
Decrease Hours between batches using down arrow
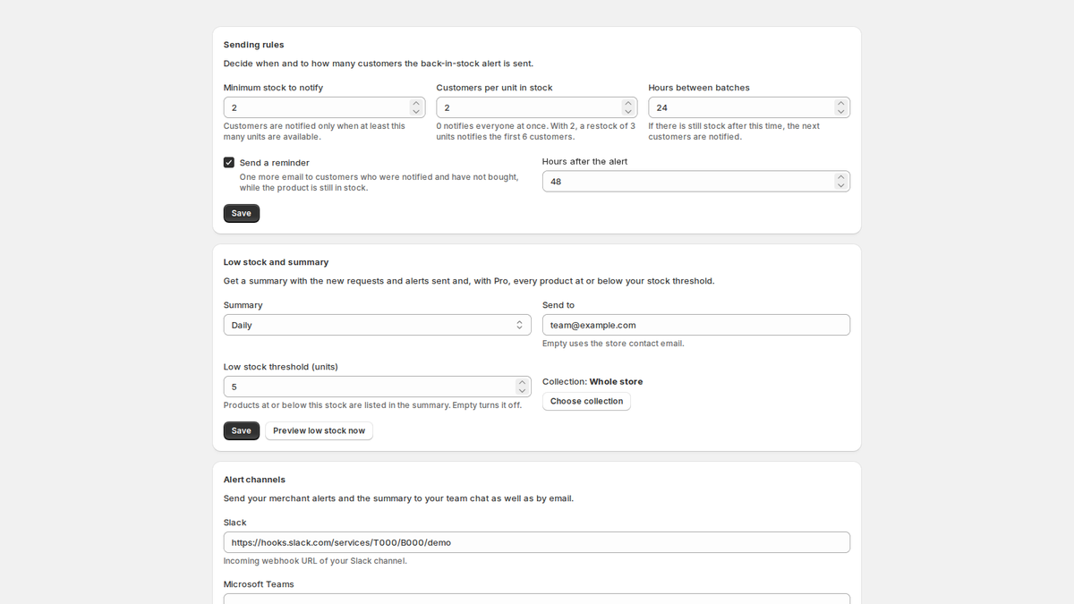[x=840, y=112]
